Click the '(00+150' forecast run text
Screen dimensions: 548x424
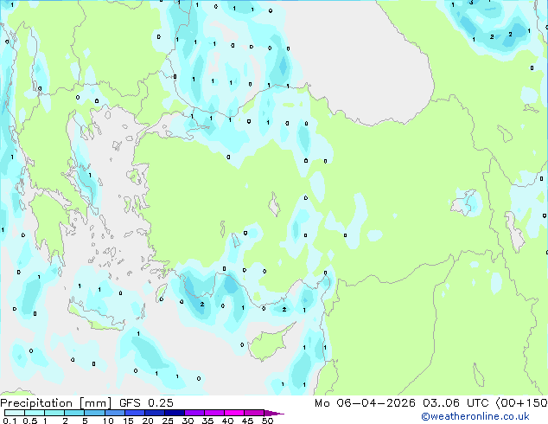click(x=521, y=403)
